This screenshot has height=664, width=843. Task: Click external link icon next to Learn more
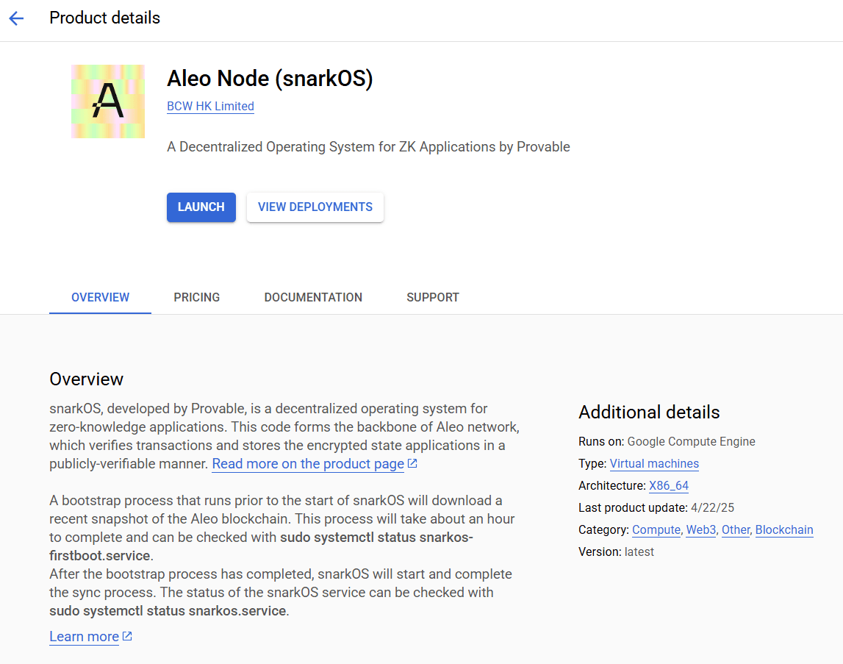(x=127, y=636)
